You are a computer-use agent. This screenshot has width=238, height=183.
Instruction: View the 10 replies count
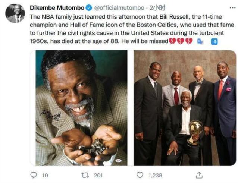pyautogui.click(x=45, y=176)
